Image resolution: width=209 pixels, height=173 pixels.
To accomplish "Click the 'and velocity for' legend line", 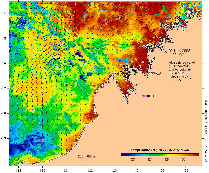I will (x=180, y=70).
